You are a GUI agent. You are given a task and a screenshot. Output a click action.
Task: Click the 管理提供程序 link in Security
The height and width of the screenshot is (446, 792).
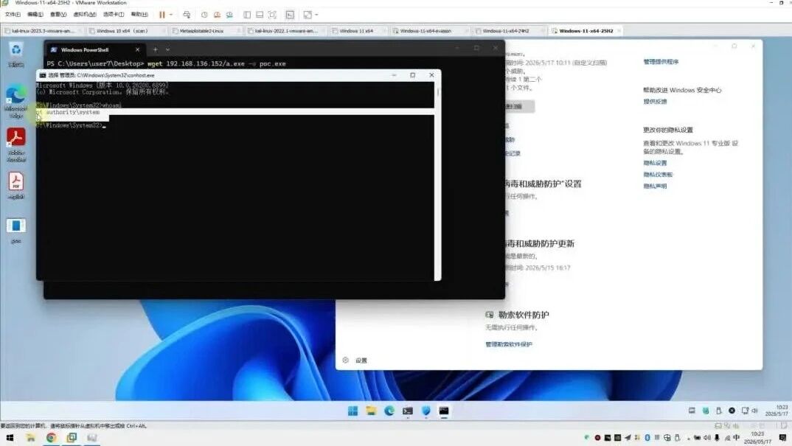pyautogui.click(x=661, y=62)
